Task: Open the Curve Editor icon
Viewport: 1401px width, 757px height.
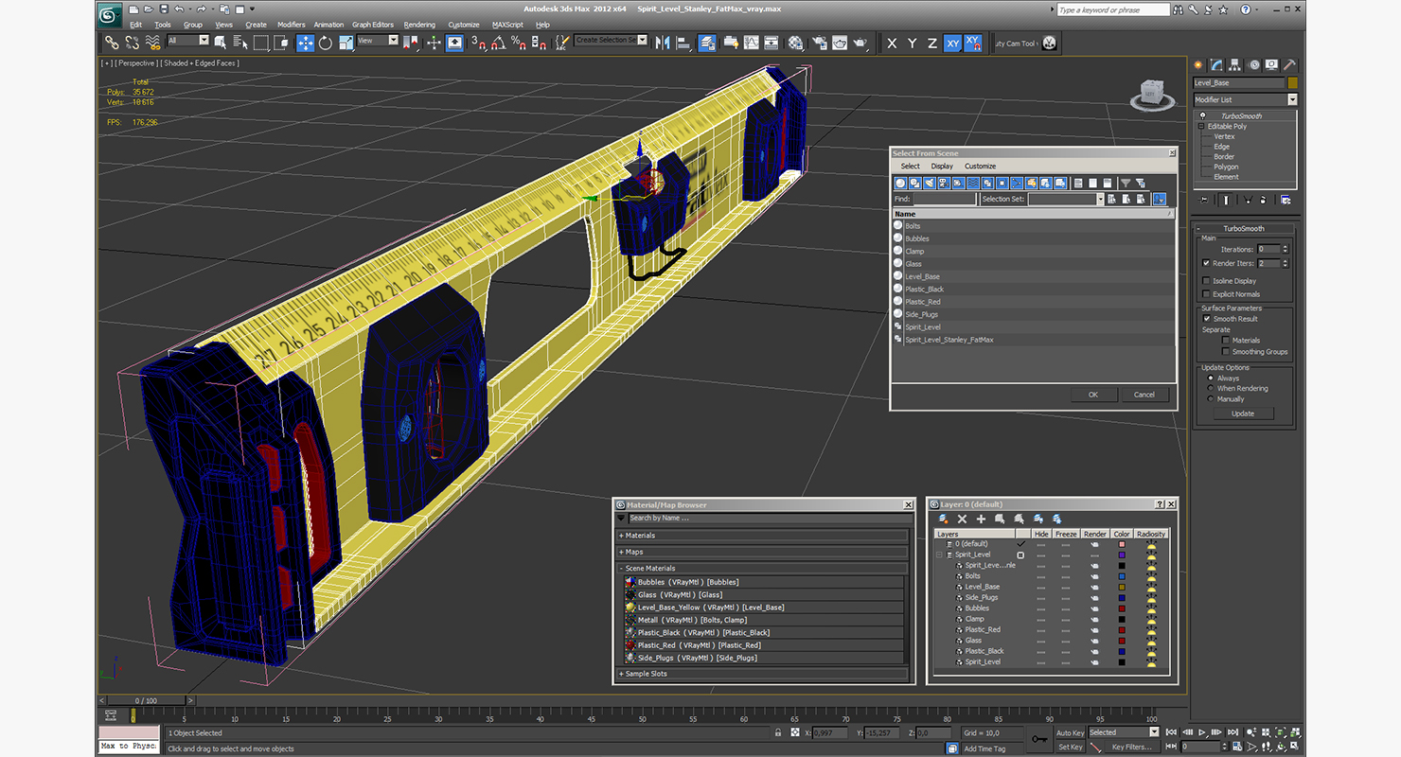Action: pos(751,43)
